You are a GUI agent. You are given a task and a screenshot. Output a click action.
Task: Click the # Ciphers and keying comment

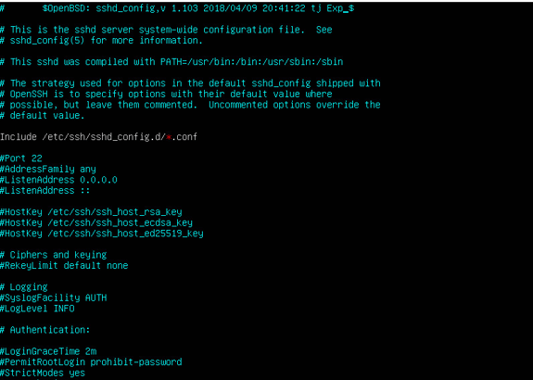point(54,255)
